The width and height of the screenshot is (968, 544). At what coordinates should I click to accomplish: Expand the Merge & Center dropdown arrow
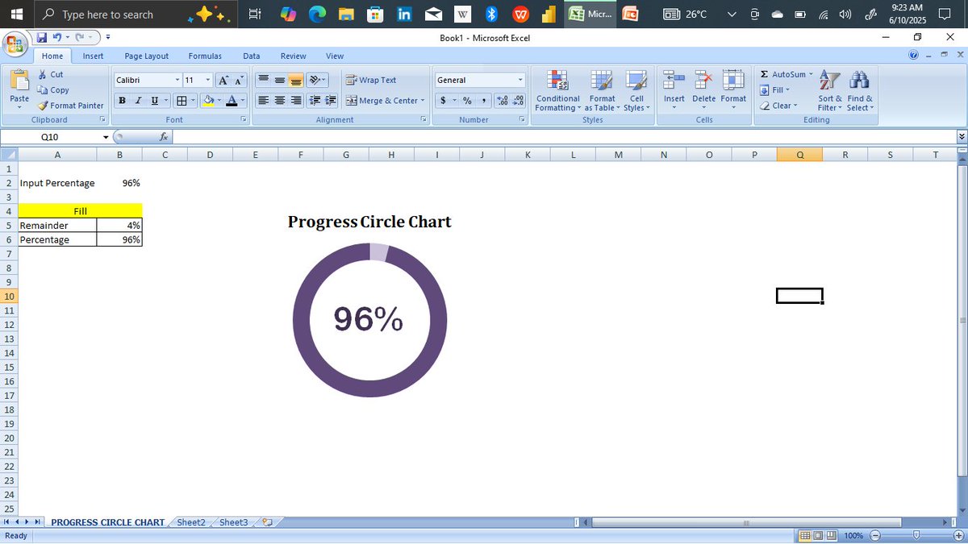(x=423, y=101)
